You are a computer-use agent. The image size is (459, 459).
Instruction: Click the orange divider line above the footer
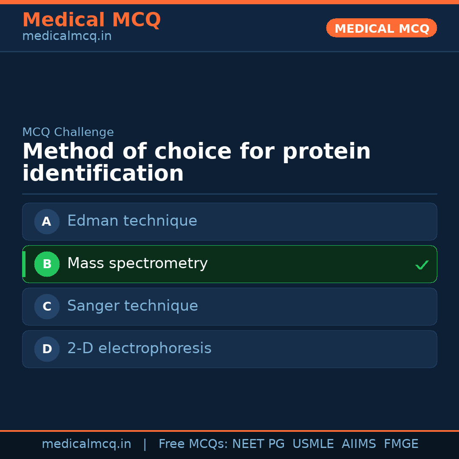(x=229, y=430)
